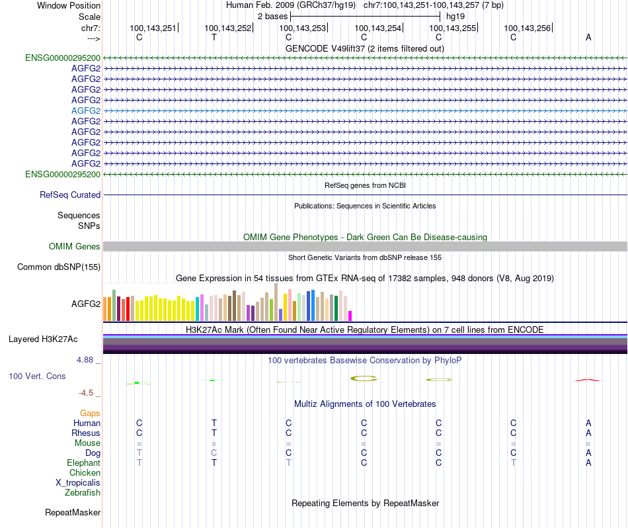Open the Multiz Alignments of 100 Vertebrates title

tap(365, 404)
